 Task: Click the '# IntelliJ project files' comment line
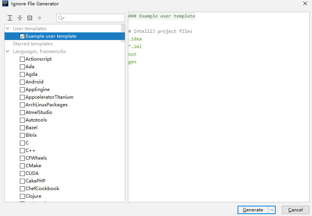point(160,31)
